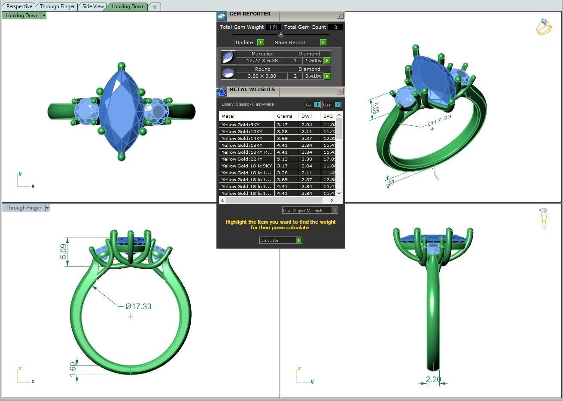This screenshot has height=401, width=563.
Task: Click the Metal Weights scale icon
Action: (x=221, y=92)
